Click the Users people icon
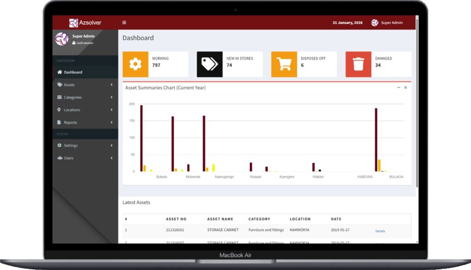The image size is (471, 270). [60, 158]
